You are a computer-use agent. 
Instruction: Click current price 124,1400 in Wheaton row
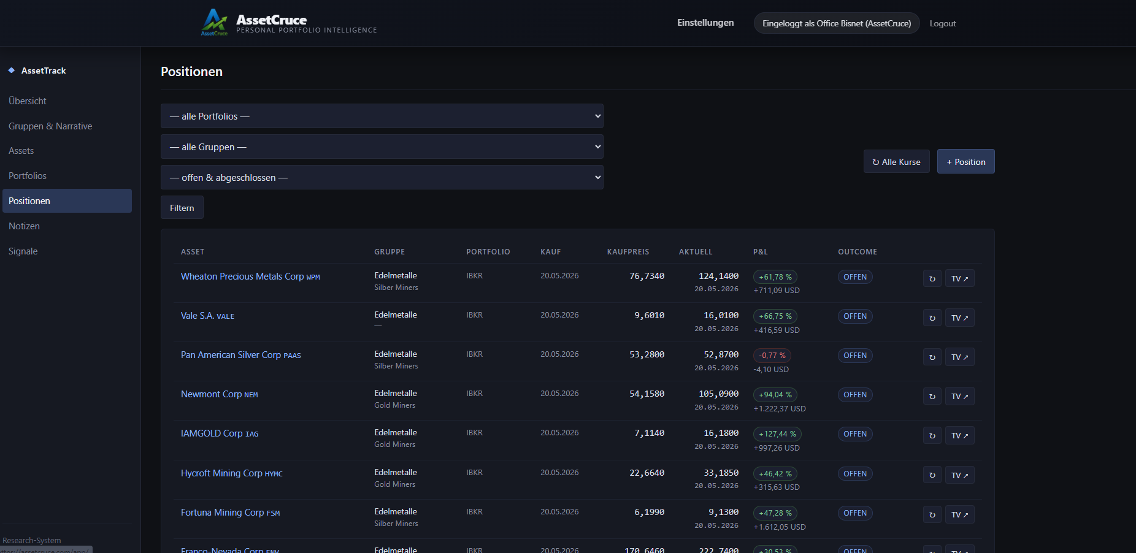click(x=718, y=276)
